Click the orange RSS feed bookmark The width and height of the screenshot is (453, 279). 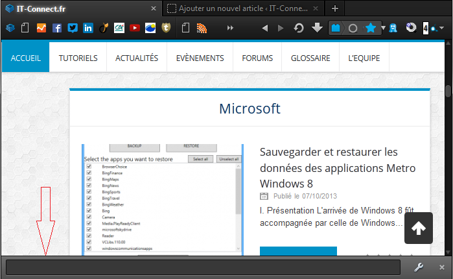pyautogui.click(x=202, y=28)
